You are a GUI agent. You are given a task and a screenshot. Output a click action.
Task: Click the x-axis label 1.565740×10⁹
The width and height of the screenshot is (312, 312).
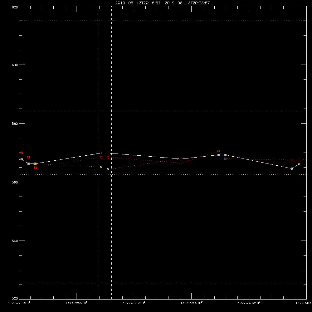(x=249, y=303)
